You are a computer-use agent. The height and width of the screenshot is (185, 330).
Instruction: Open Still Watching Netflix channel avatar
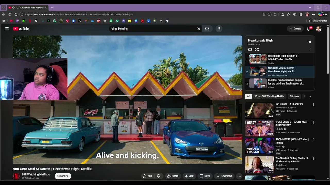tap(16, 176)
